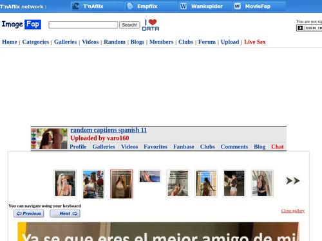Viewport: 322px width, 241px height.
Task: Open the MovieFap MF icon
Action: coord(238,6)
